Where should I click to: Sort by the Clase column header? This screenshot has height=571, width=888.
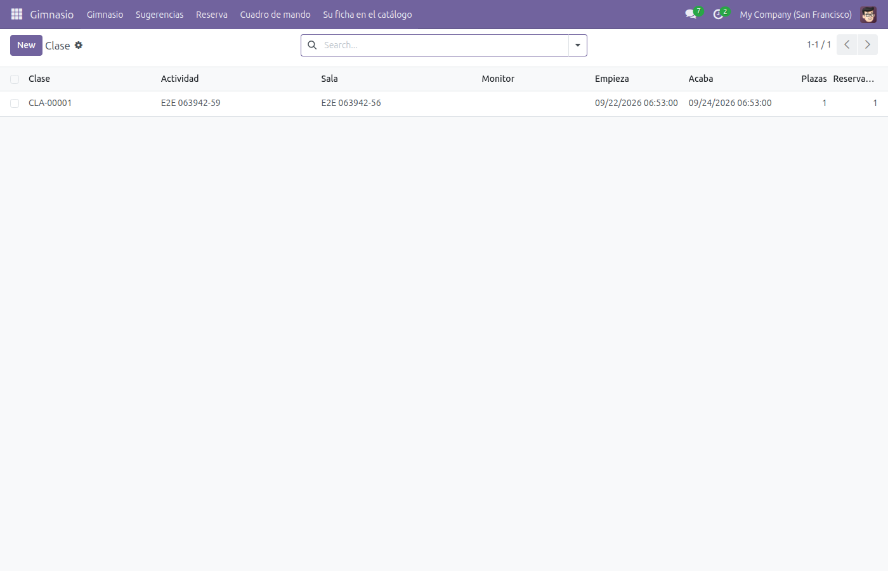click(39, 79)
